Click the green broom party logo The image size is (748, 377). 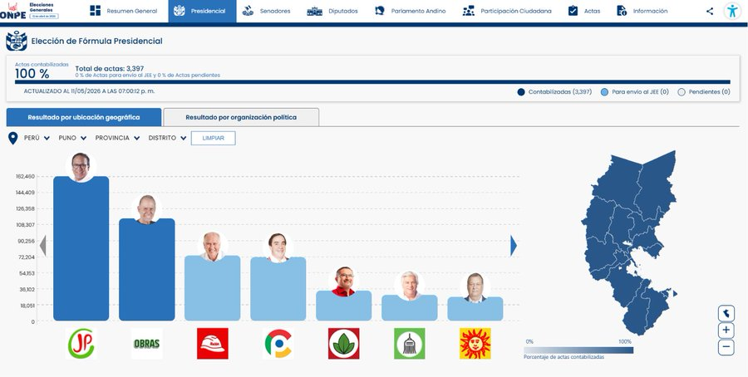409,343
